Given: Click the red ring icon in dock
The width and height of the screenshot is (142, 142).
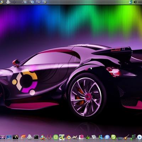Looking at the screenshot, I should point(49,137).
